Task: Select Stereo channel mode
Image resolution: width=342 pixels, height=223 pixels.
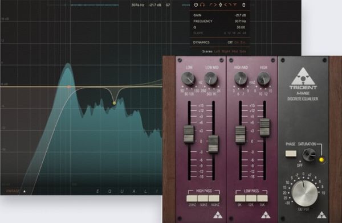Action: 207,51
